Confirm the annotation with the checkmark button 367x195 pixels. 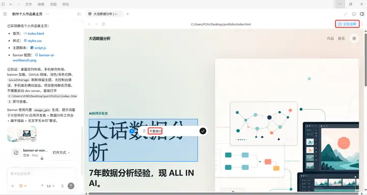tap(203, 131)
